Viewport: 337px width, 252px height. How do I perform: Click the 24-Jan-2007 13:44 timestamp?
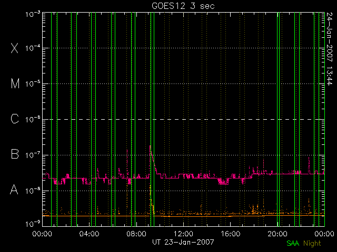click(x=329, y=49)
